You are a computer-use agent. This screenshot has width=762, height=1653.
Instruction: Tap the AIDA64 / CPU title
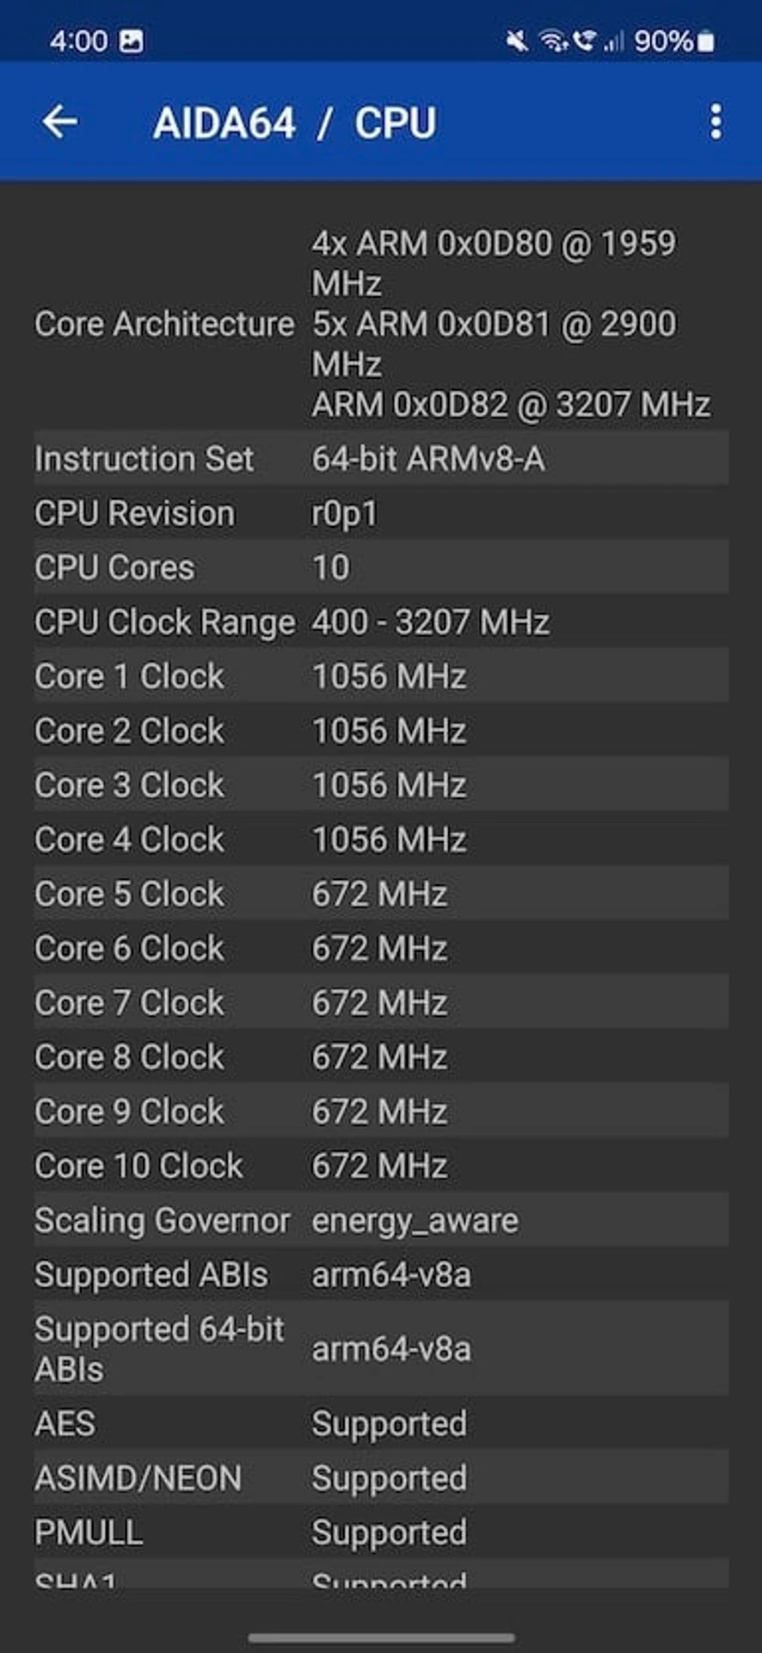[294, 123]
